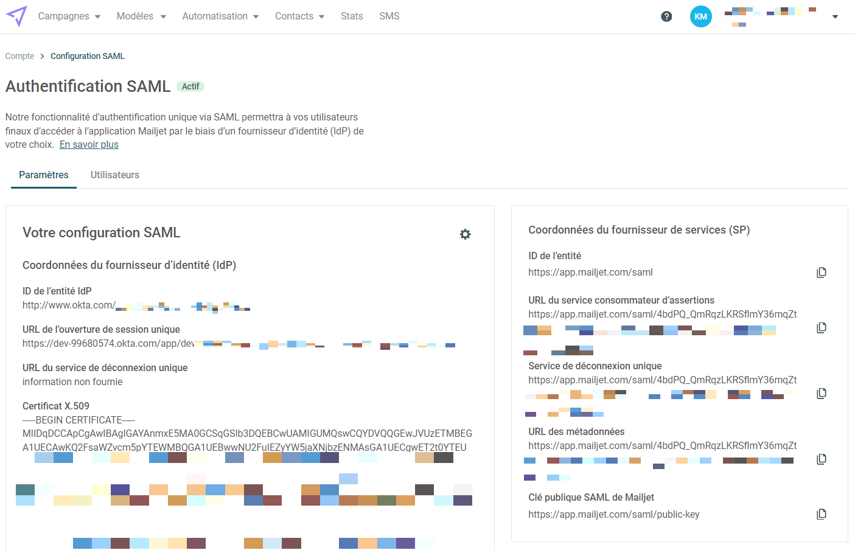Viewport: 855px width, 550px height.
Task: Copy the Service de déconnexion unique URL
Action: [x=822, y=394]
